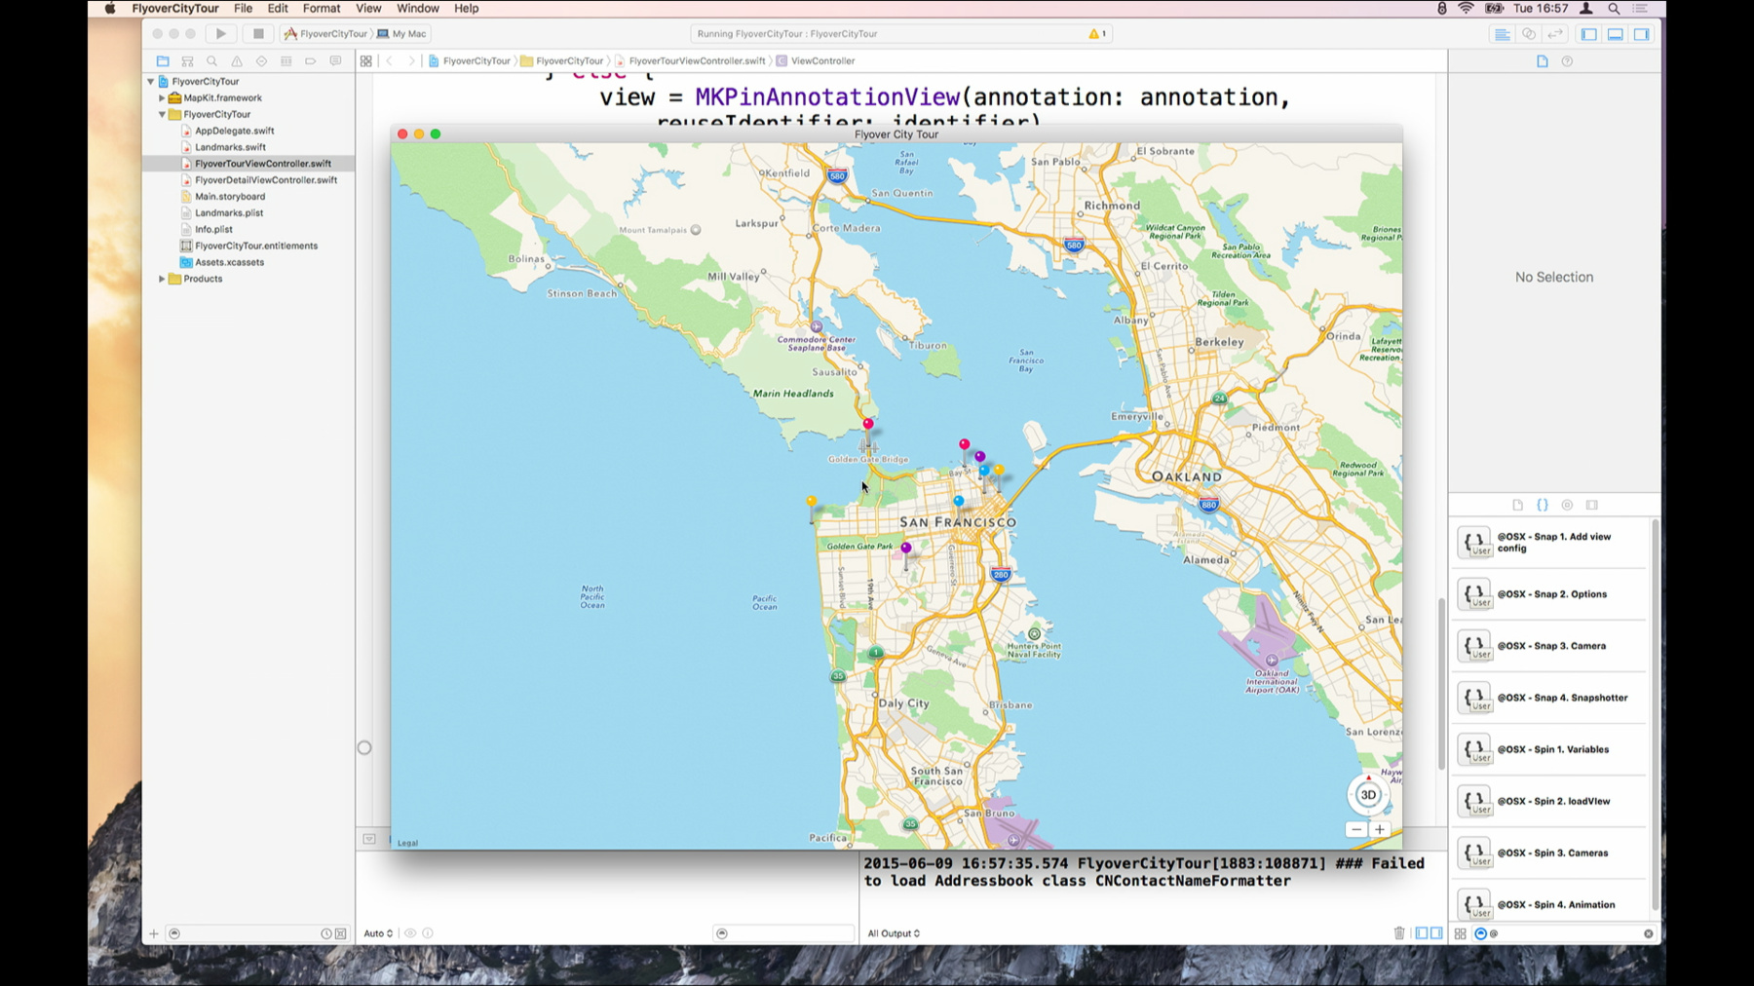Open the Help menu
This screenshot has height=986, width=1754.
pyautogui.click(x=467, y=8)
